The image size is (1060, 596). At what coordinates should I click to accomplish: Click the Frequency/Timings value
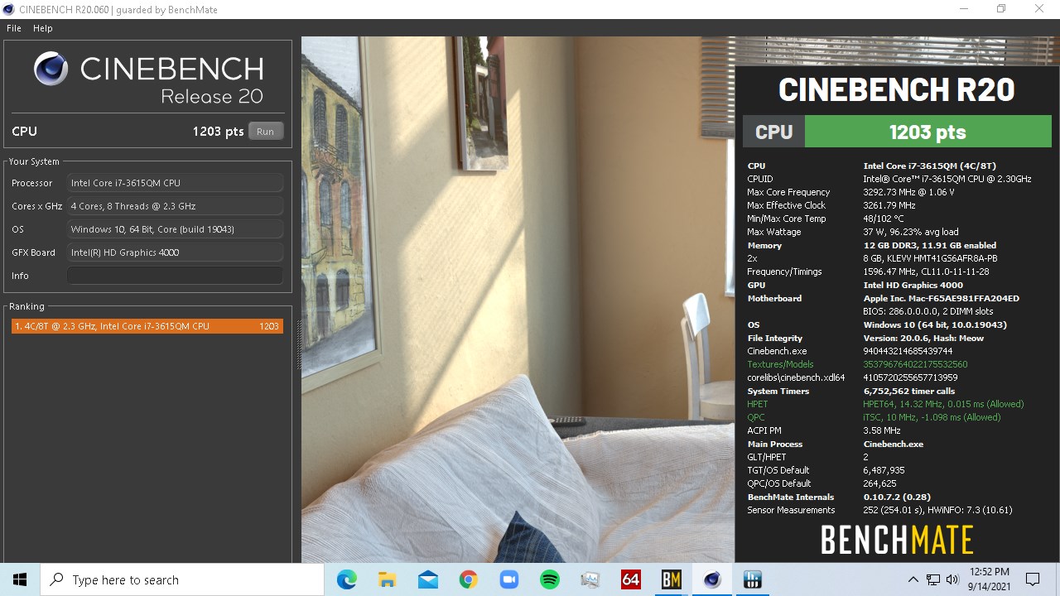click(x=926, y=272)
